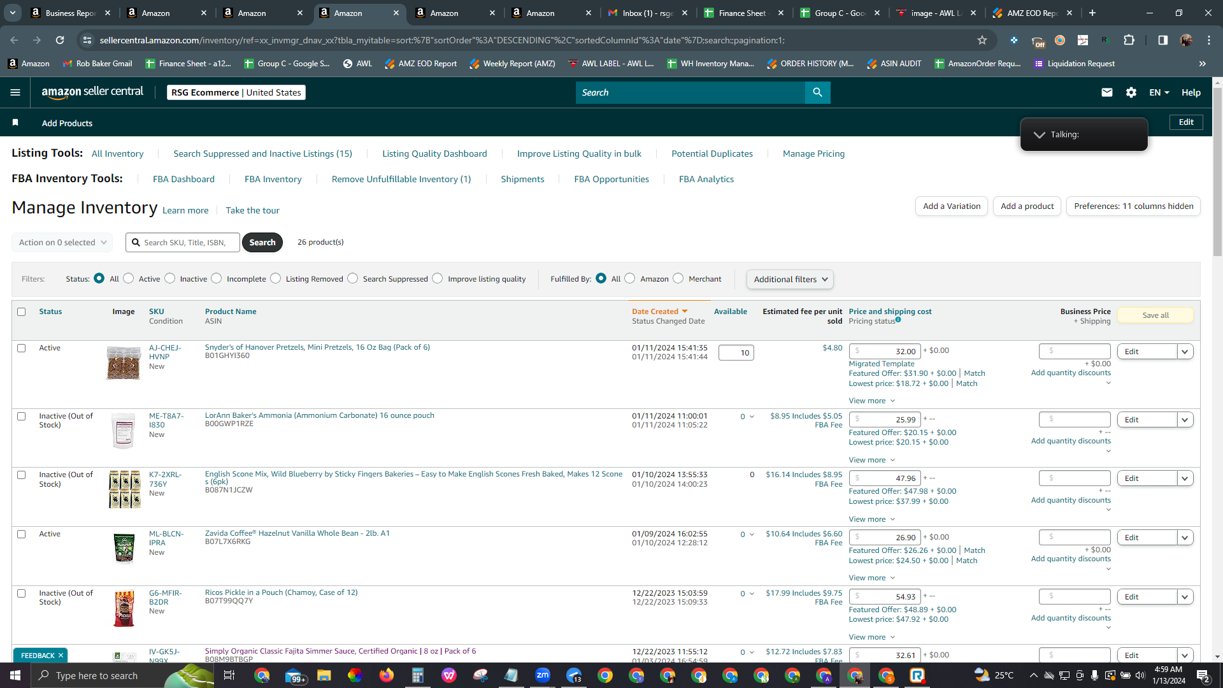This screenshot has width=1223, height=688.
Task: Open the tab search dropdown arrow
Action: tap(13, 13)
